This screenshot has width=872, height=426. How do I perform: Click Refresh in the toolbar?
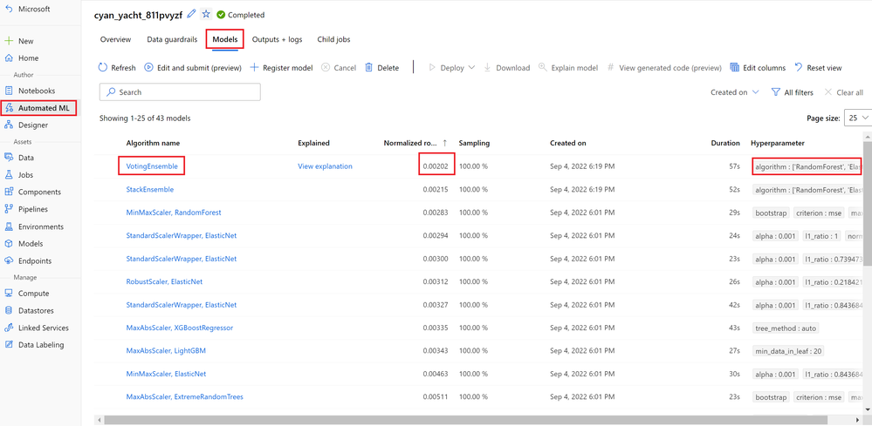click(117, 68)
